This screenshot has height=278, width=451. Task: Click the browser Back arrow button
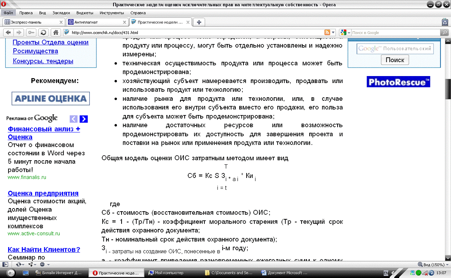8,32
